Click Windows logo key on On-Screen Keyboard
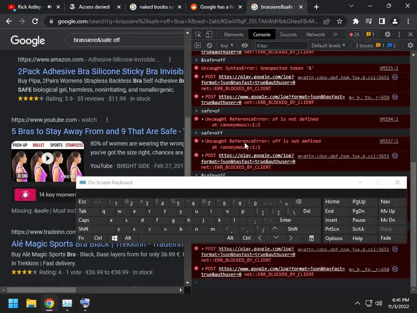The width and height of the screenshot is (417, 313). point(114,238)
